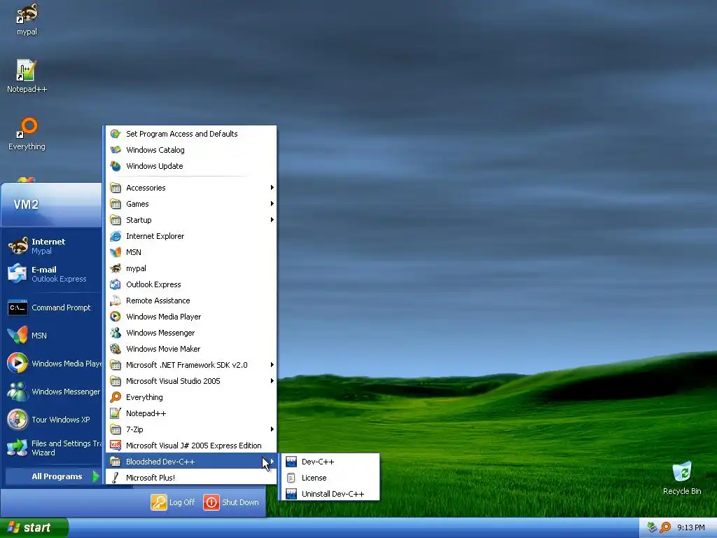Viewport: 717px width, 538px height.
Task: Click the Set Program Access and Defaults icon
Action: pos(116,134)
